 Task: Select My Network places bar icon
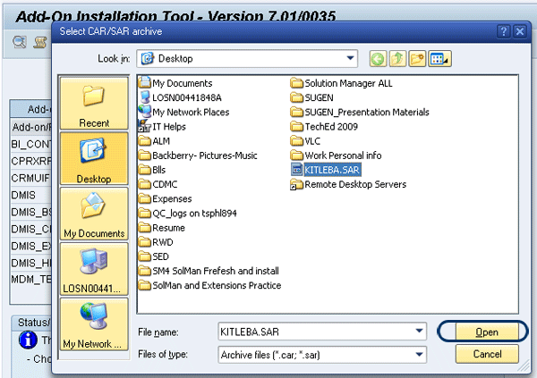click(93, 324)
